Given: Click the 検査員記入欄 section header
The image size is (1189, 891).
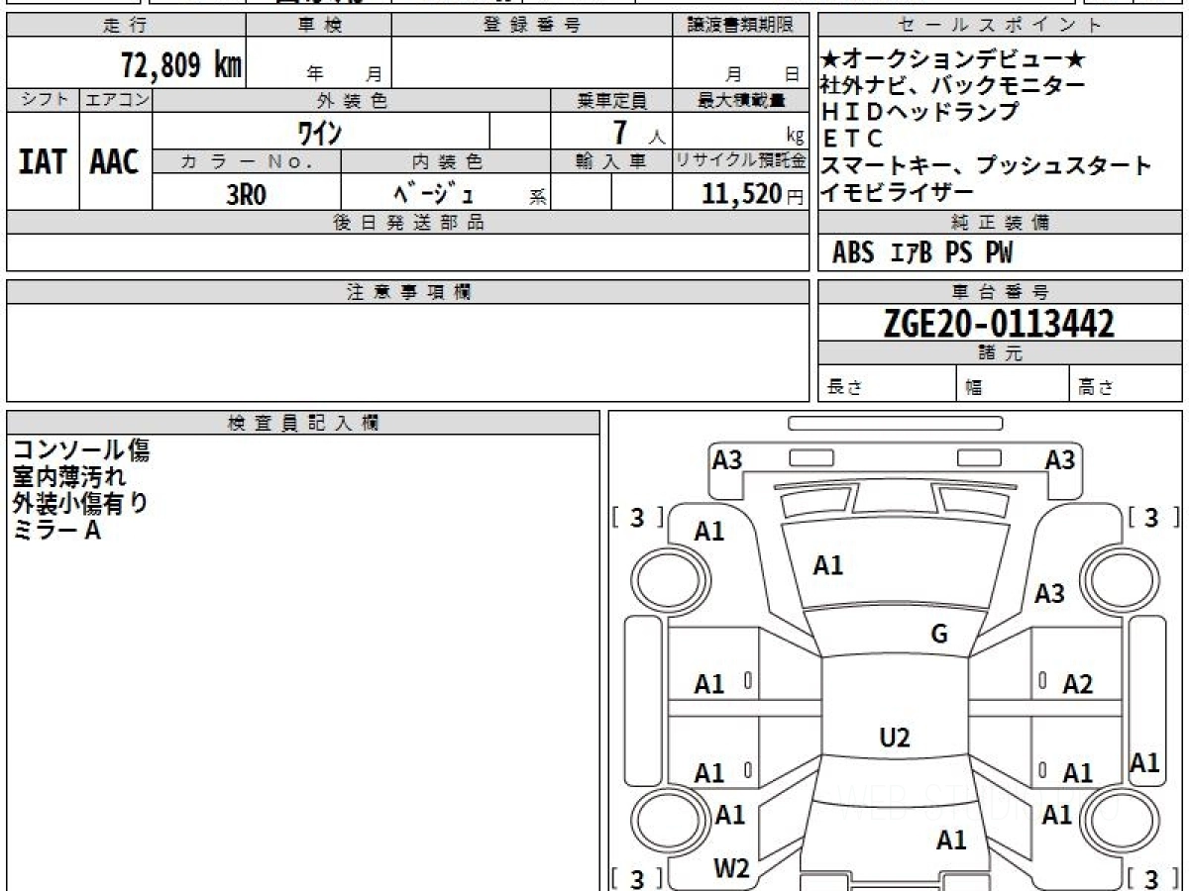Looking at the screenshot, I should click(303, 423).
